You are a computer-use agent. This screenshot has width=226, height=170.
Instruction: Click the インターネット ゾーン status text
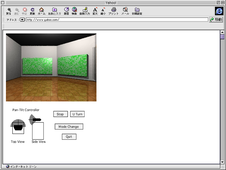coord(23,167)
